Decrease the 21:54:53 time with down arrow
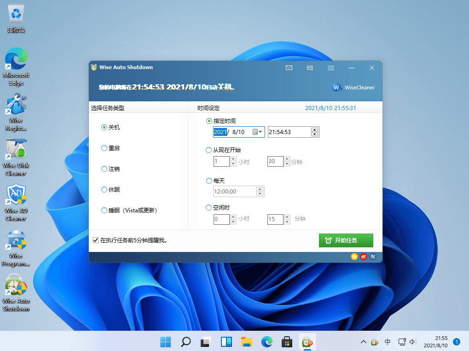This screenshot has width=469, height=351. click(314, 135)
